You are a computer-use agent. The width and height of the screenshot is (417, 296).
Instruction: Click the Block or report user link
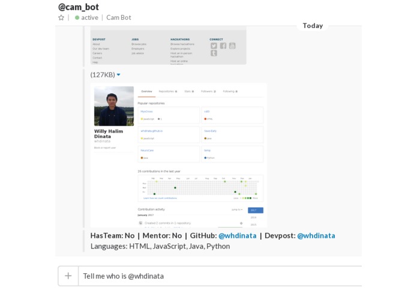pyautogui.click(x=105, y=148)
